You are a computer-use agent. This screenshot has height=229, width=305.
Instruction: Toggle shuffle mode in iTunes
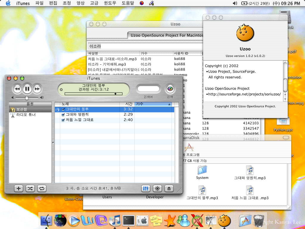coord(30,188)
